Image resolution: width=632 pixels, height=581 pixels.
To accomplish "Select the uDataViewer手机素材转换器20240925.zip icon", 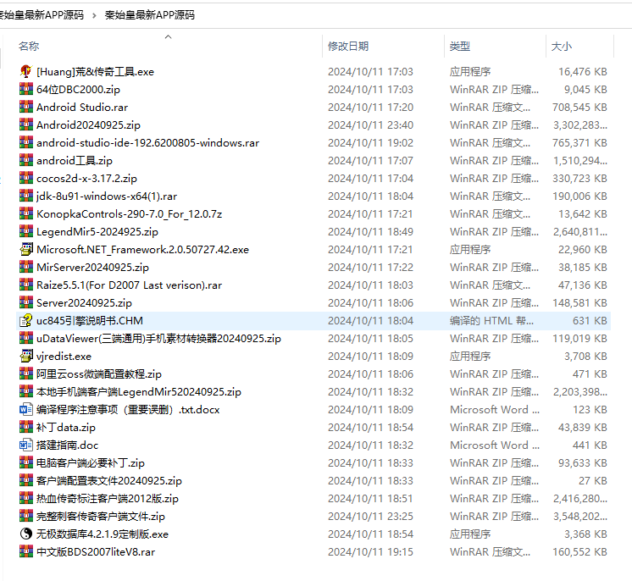I will (x=26, y=339).
